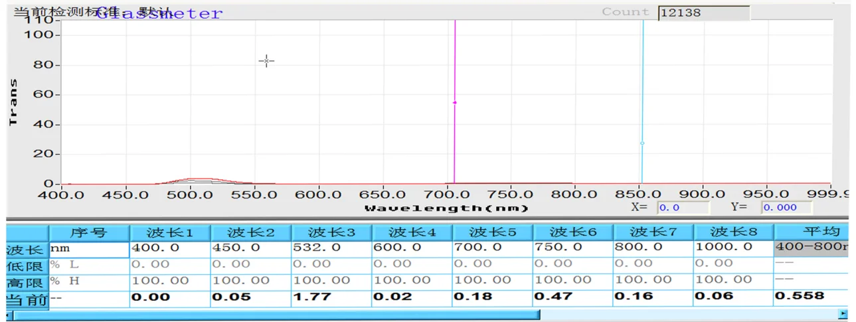Click the 平均 column header

811,232
